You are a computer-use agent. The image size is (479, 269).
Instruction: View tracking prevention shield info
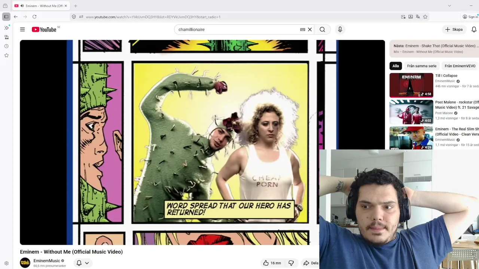[74, 17]
